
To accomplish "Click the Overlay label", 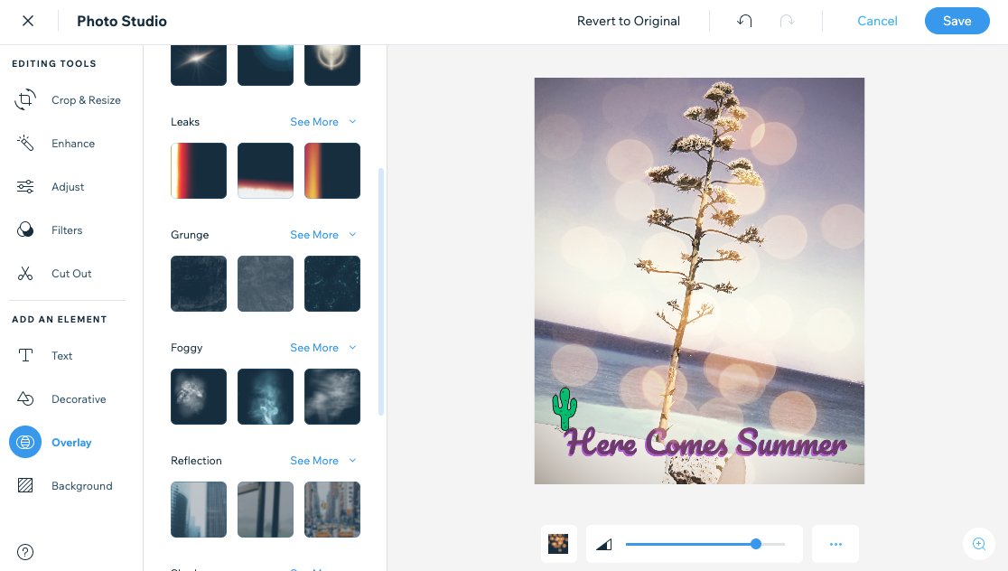I will (x=71, y=443).
